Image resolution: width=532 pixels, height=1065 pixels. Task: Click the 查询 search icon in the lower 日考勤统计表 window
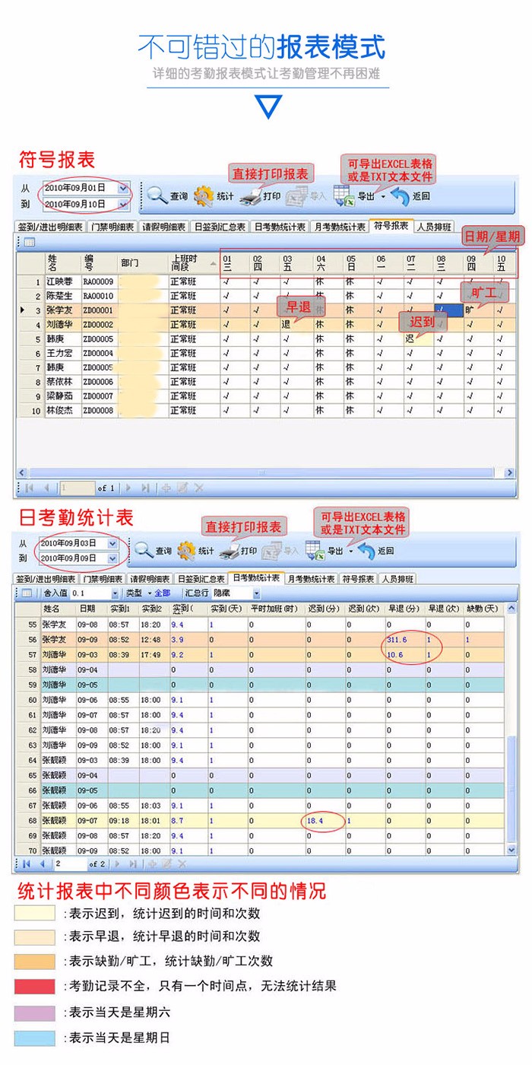[x=144, y=550]
